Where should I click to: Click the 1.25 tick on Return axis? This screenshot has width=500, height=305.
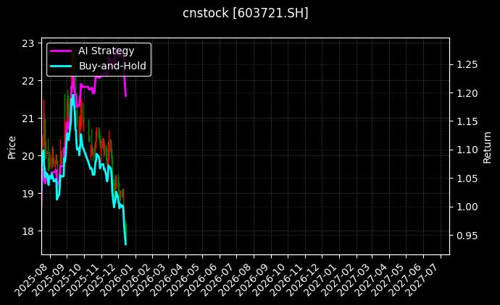coord(467,65)
